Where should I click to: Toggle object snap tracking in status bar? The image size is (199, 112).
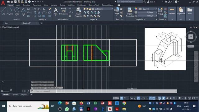(150, 98)
